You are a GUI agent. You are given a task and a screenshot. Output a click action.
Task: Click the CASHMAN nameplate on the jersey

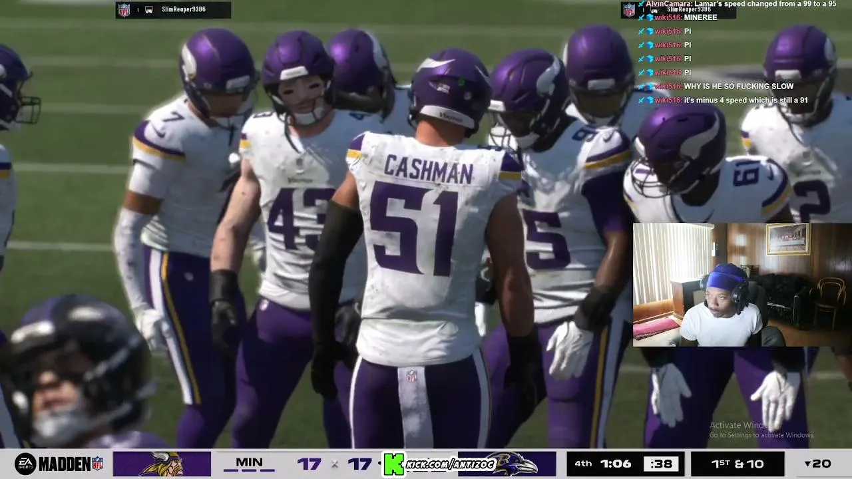(429, 168)
